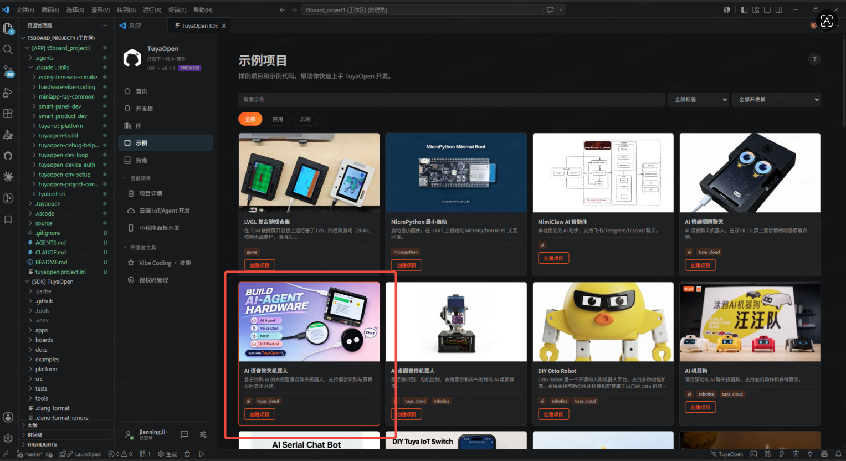The image size is (846, 461).
Task: Click the trash clean icon in status bar
Action: 796,454
